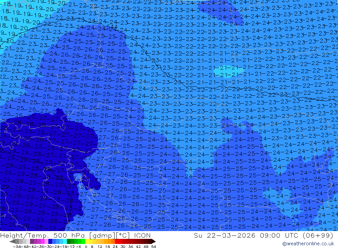Click the '544' contour height label
Screen dimensions: 338x248
coord(112,27)
